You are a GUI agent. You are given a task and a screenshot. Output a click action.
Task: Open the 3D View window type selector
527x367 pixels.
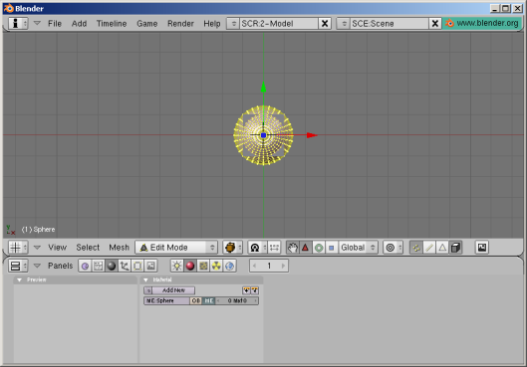pos(18,248)
